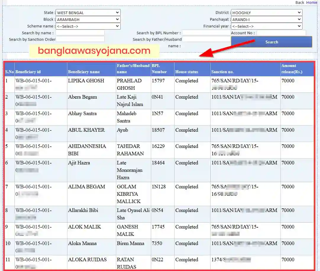The height and width of the screenshot is (271, 320).
Task: Click BPL number 17745
Action: pos(158,227)
